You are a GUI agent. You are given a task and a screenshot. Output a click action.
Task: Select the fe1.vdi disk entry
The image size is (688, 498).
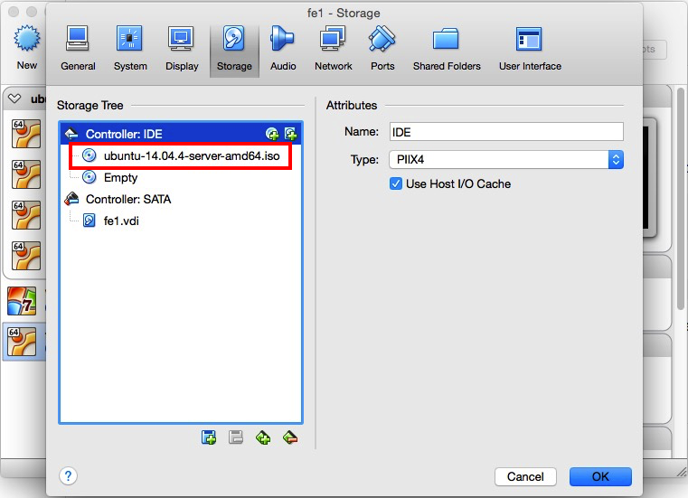[x=121, y=221]
